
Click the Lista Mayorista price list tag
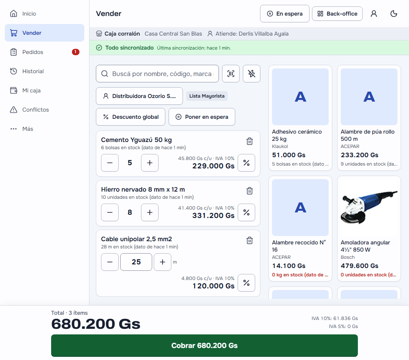(207, 96)
